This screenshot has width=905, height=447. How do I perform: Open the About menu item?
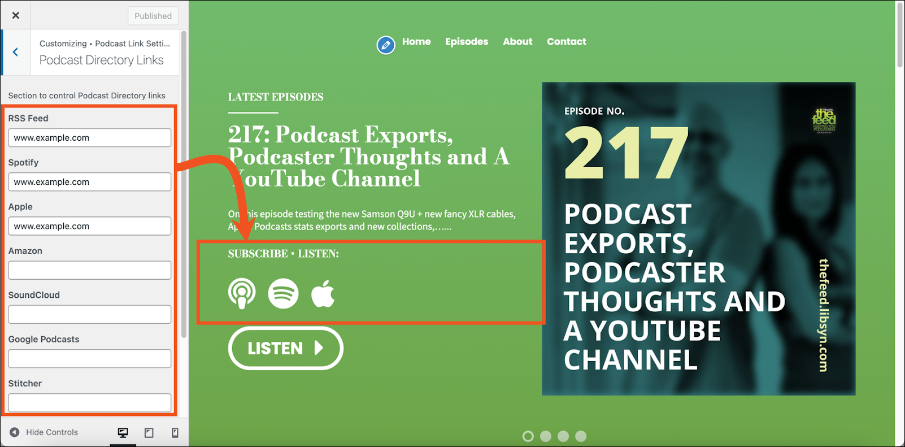coord(517,42)
